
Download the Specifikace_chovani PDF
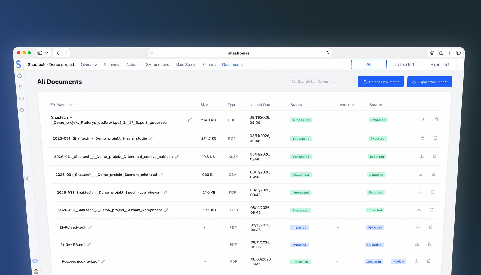420,192
